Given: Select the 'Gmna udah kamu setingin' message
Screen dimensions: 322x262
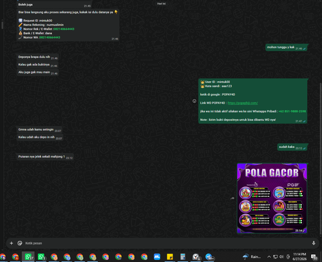Looking at the screenshot, I should [40, 129].
